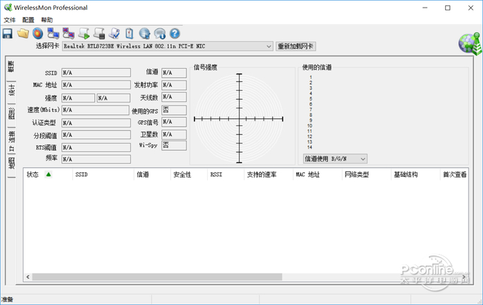This screenshot has height=305, width=483.
Task: Click the 天线数 value field
Action: [x=174, y=97]
